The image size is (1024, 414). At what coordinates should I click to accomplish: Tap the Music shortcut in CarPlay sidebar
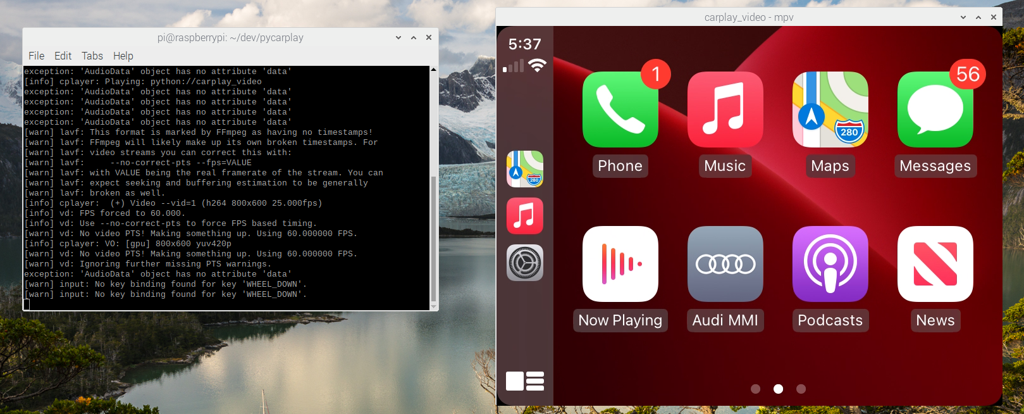[x=525, y=216]
